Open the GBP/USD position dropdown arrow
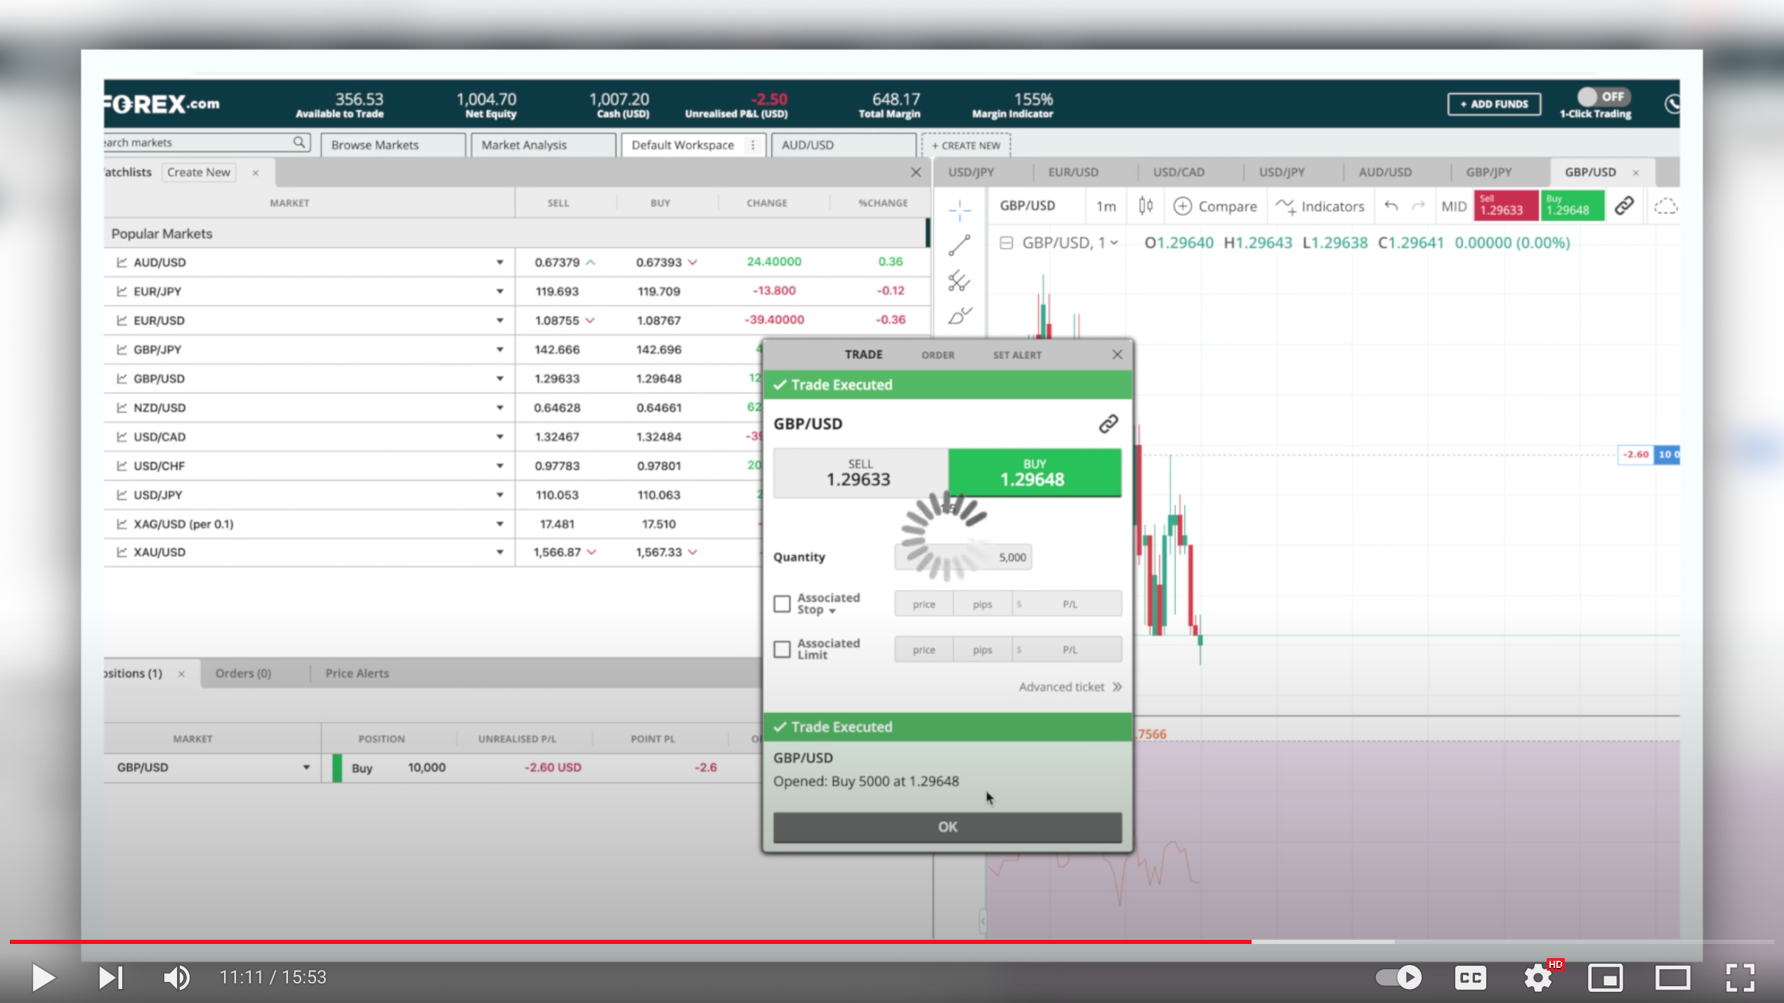 click(306, 767)
